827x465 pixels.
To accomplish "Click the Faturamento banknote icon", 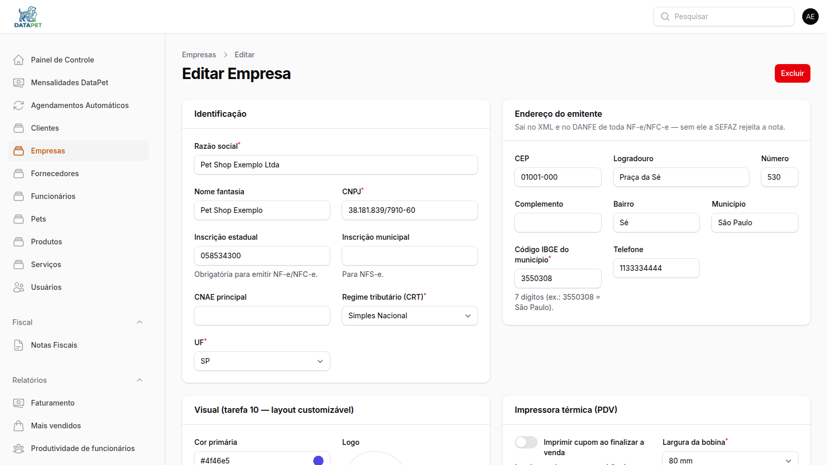I will 19,403.
